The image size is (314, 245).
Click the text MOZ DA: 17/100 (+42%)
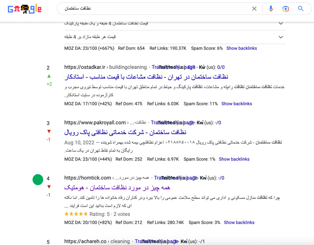pyautogui.click(x=88, y=104)
